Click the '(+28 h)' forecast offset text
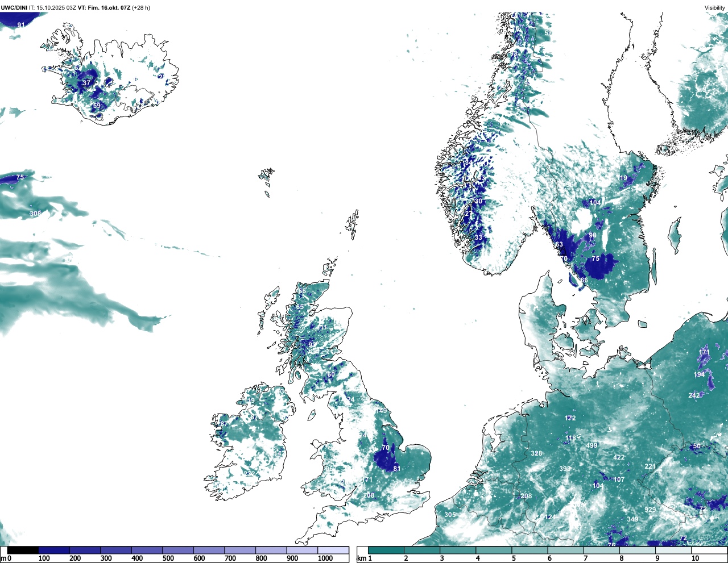 141,8
